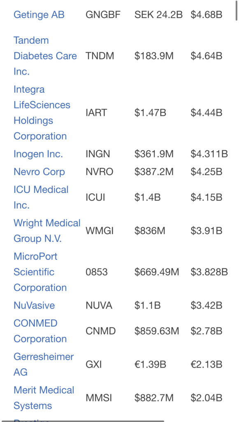Screen dimensions: 239x422
Task: Select the SEK 24.2B revenue cell
Action: (x=158, y=14)
